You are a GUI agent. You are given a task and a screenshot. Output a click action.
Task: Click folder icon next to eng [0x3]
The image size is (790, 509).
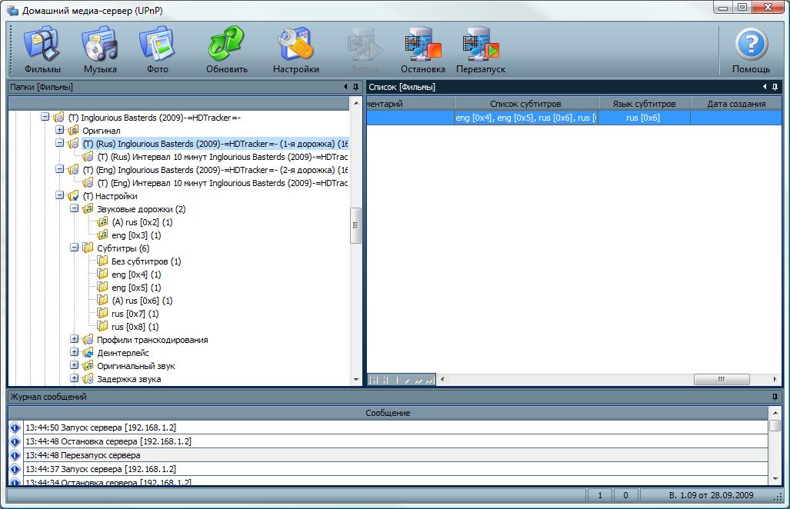pyautogui.click(x=102, y=235)
